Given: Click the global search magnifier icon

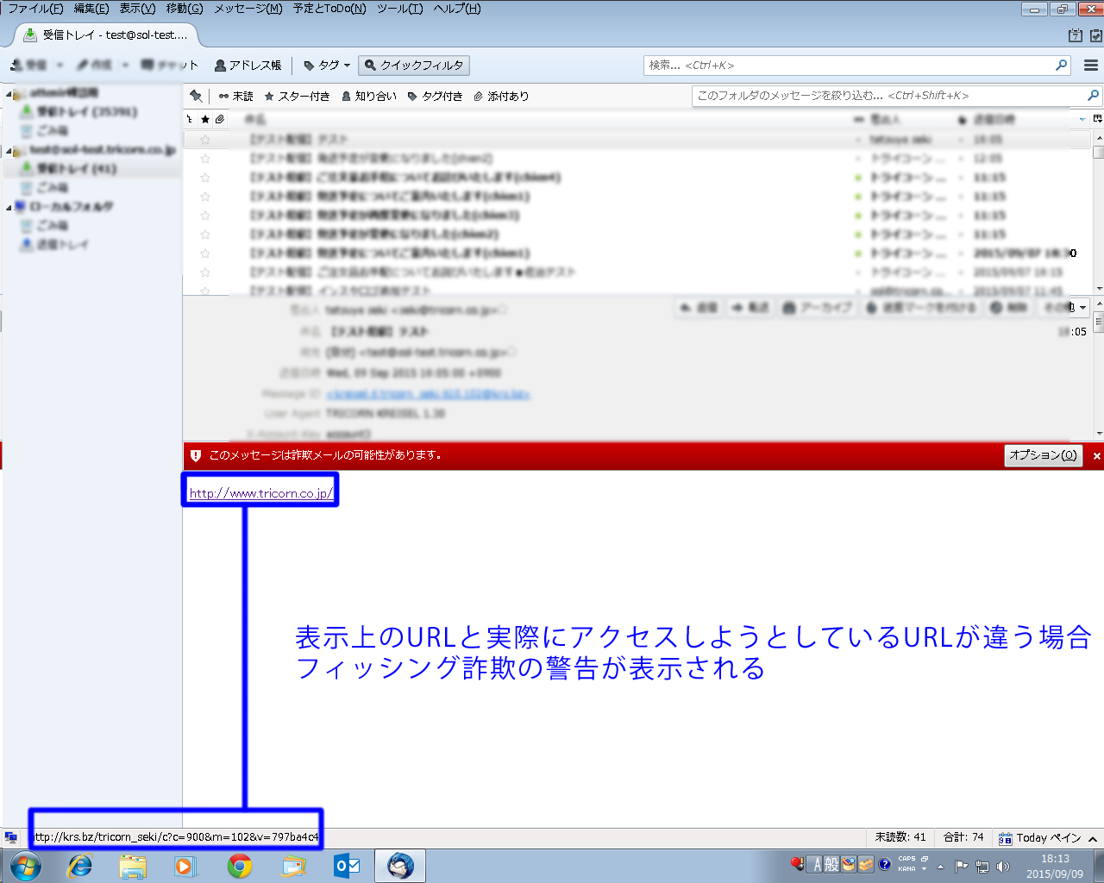Looking at the screenshot, I should tap(1062, 65).
